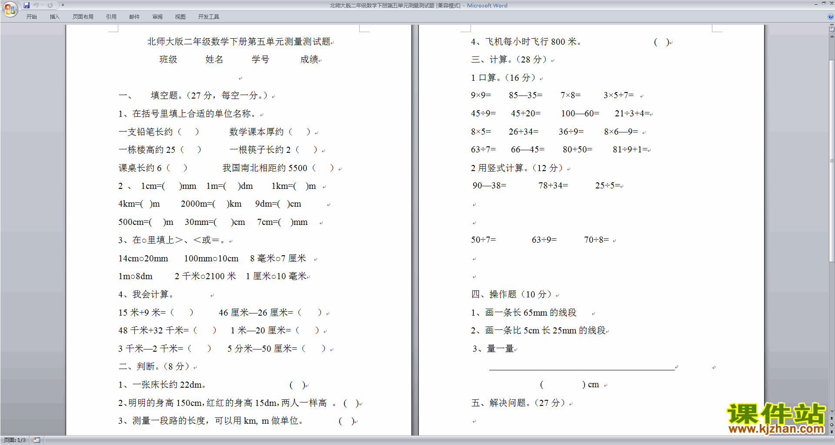Viewport: 835px width, 445px height.
Task: Click the expression 100—60=
Action: tap(580, 114)
